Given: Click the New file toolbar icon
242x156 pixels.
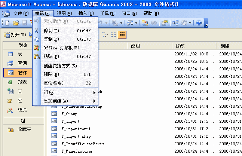Looking at the screenshot, I should click(7, 23).
